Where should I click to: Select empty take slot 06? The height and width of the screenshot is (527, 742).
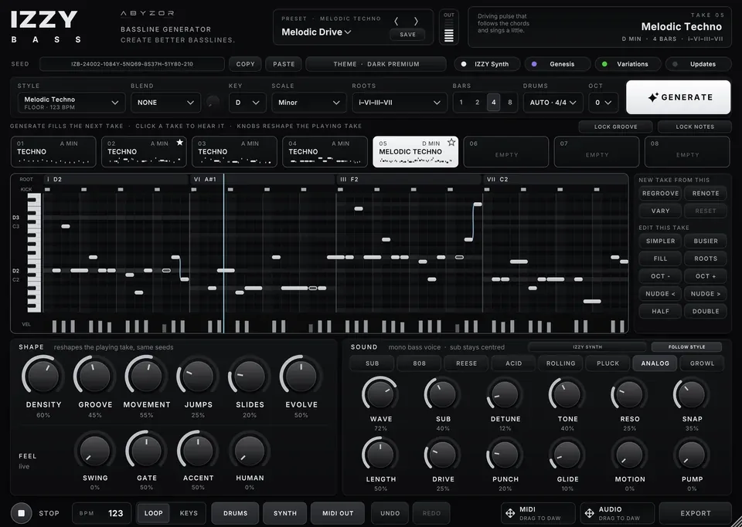tap(505, 152)
